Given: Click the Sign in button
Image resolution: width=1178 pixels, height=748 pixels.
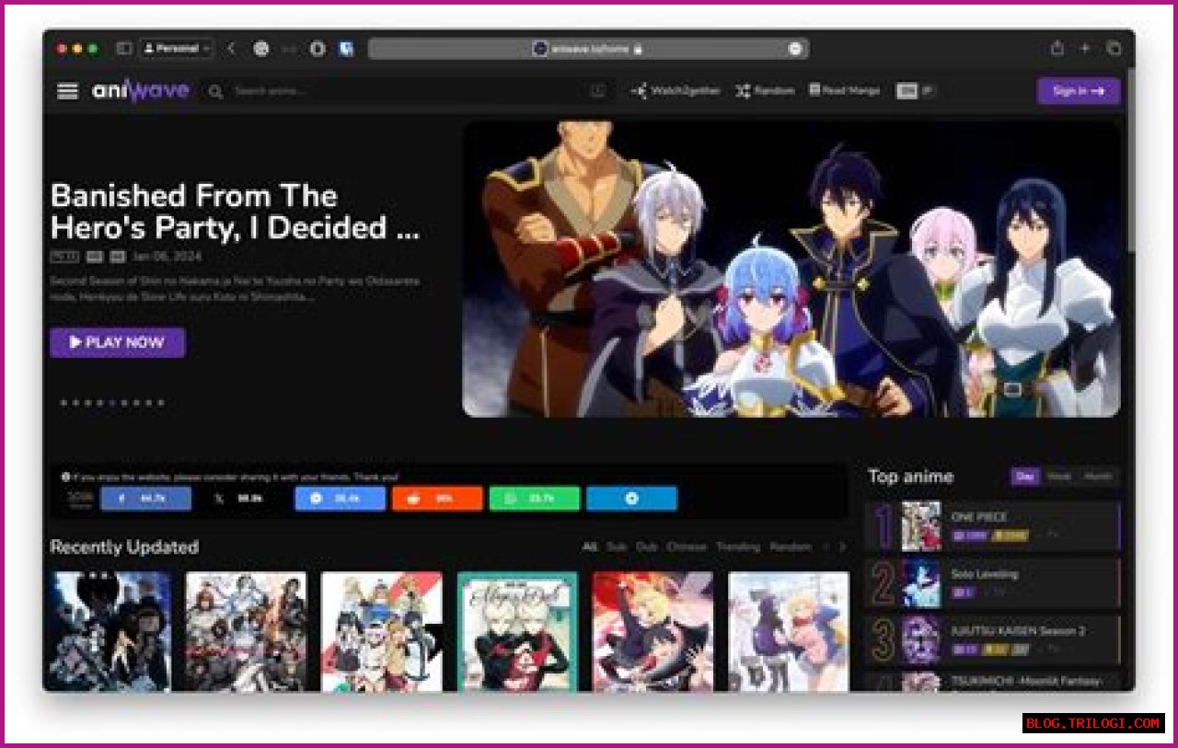Looking at the screenshot, I should click(x=1079, y=91).
